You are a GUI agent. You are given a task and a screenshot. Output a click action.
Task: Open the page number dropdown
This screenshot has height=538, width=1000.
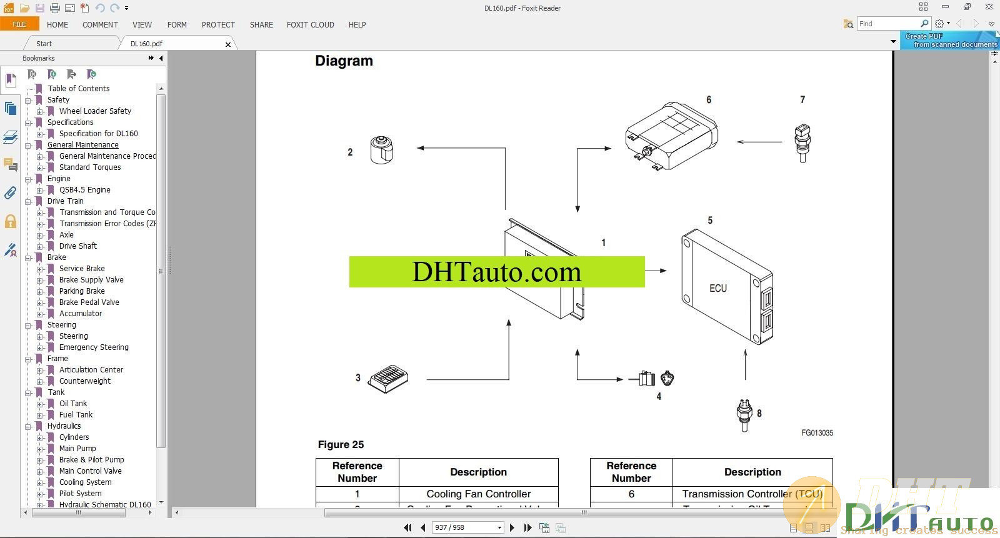[499, 527]
